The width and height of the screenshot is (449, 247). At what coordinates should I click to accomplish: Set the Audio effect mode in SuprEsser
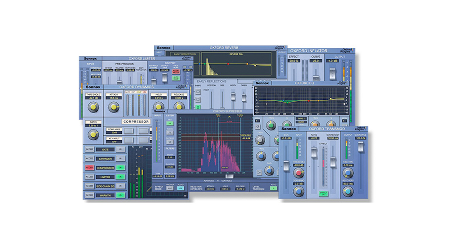180,188
